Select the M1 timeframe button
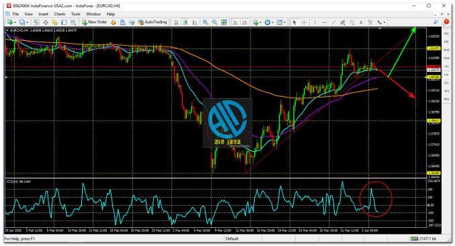 pyautogui.click(x=446, y=34)
